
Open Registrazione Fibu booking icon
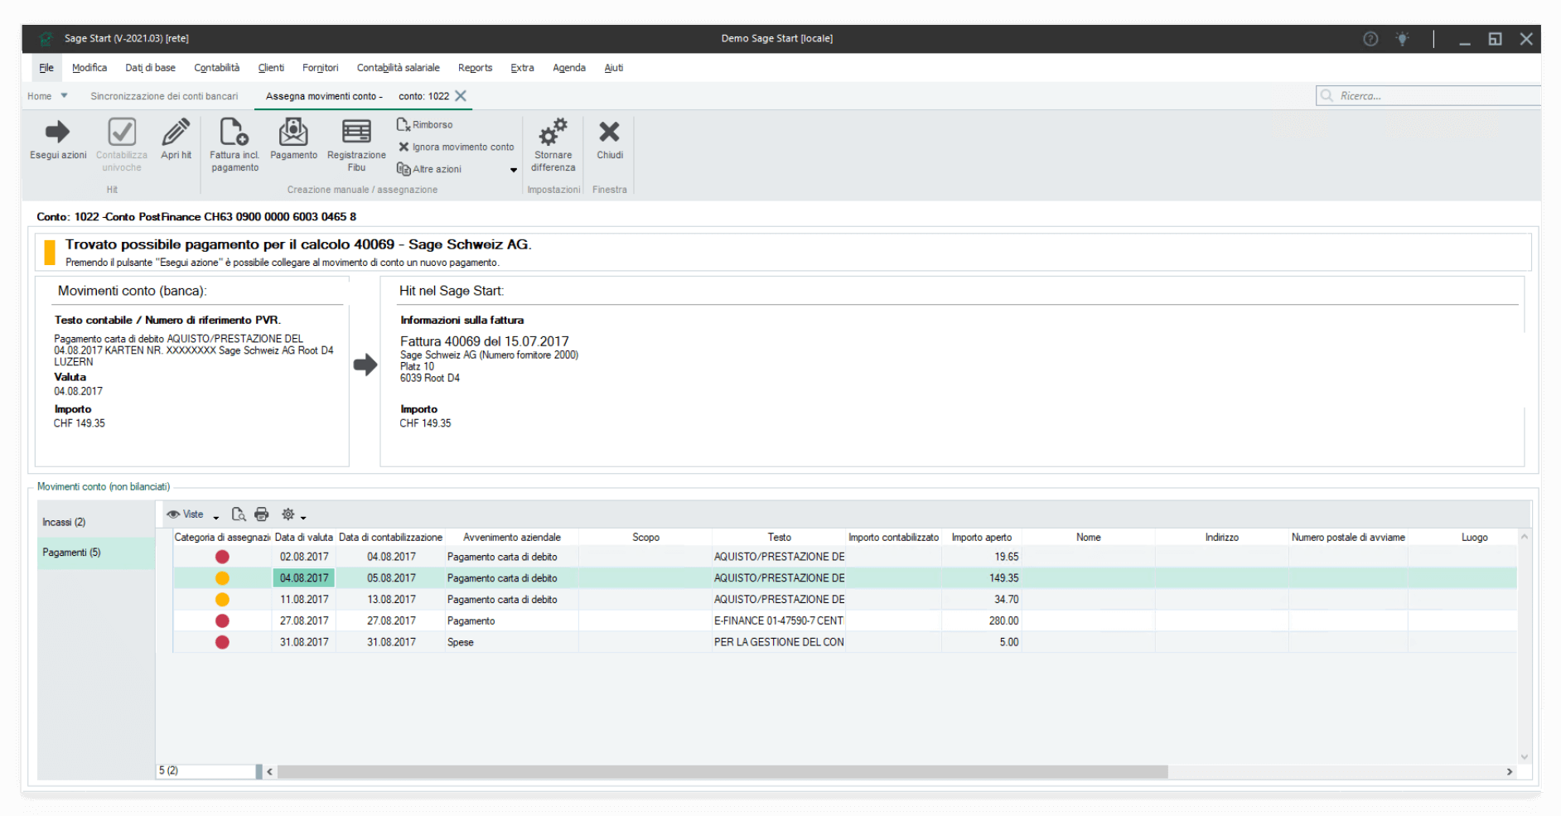356,133
